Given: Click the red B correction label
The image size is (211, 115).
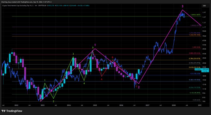Looking at the screenshot, I should pos(112,57).
